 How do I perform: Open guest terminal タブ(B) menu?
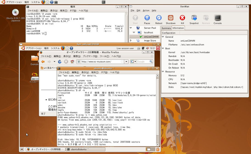[104, 72]
